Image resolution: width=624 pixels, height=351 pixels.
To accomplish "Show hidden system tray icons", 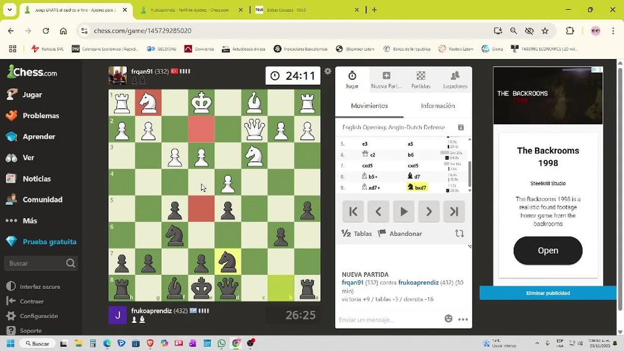I will coord(538,343).
